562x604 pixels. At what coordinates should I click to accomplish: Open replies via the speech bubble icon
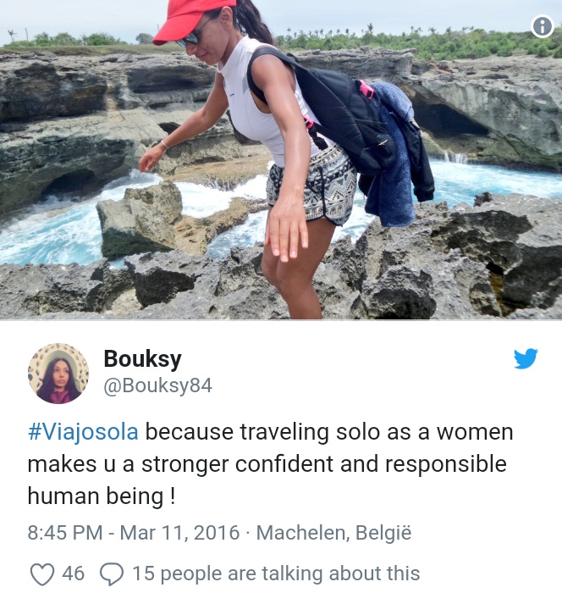click(x=112, y=574)
